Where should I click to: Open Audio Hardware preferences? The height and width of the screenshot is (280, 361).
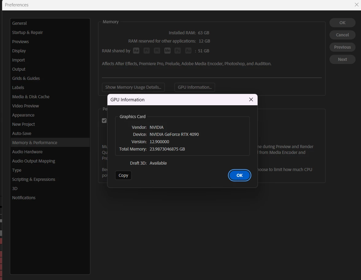point(50,152)
